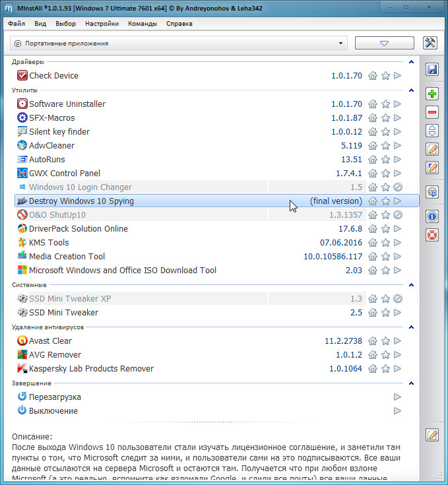The image size is (448, 485).
Task: Open the Выбор menu
Action: point(65,24)
